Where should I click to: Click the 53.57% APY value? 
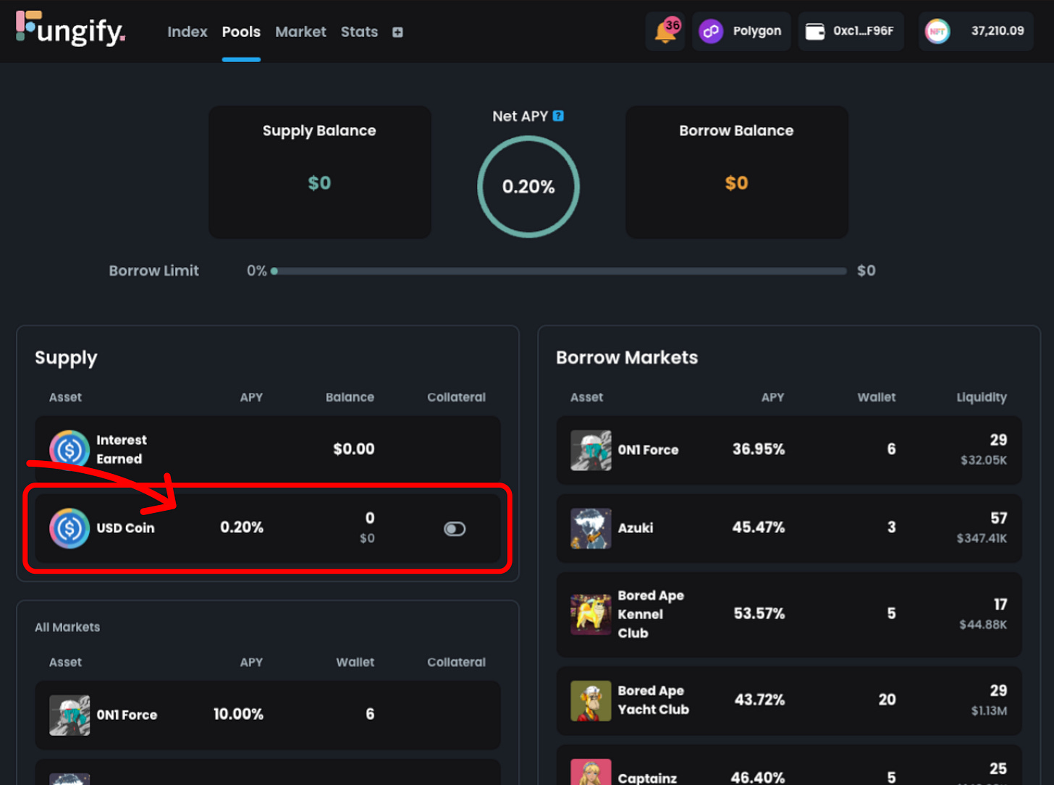click(x=759, y=614)
